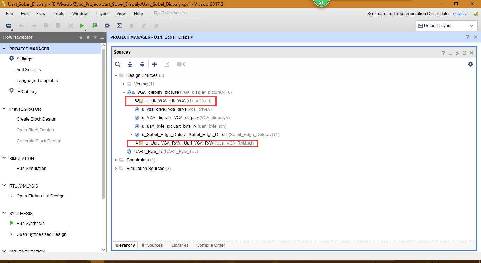Viewport: 481px width, 263px height.
Task: Click the IP Catalog icon
Action: point(12,91)
